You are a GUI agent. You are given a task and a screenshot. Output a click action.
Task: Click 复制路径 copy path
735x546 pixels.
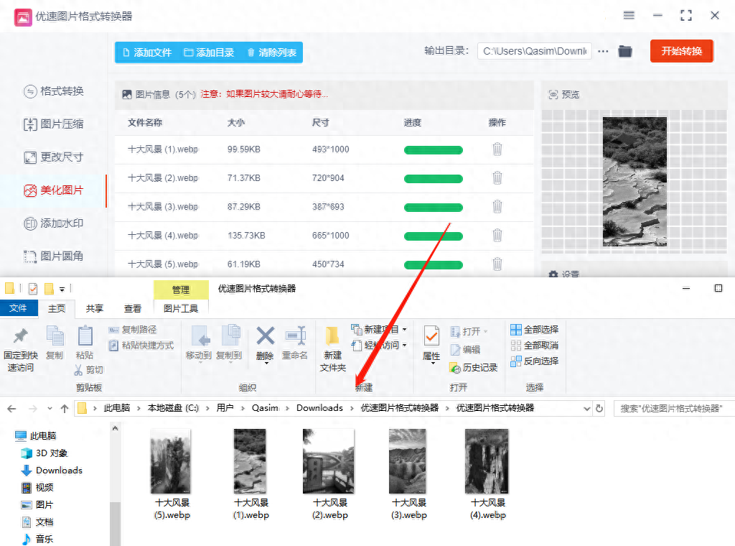(133, 330)
